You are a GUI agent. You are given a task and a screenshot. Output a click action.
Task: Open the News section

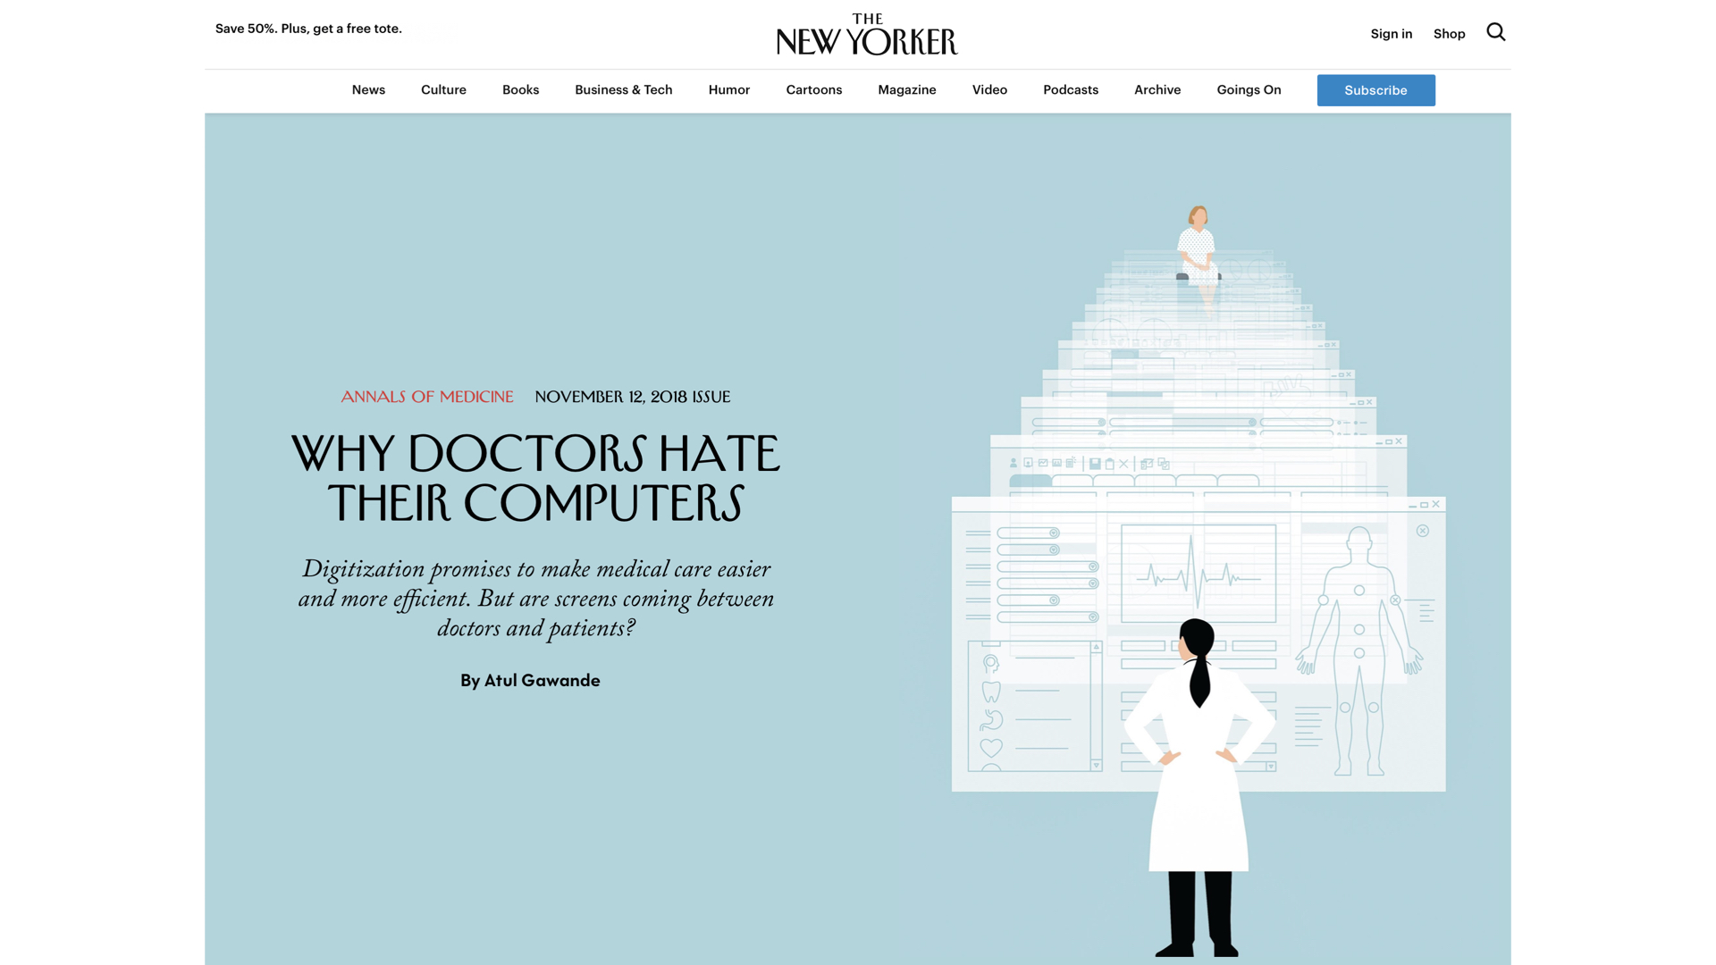[x=368, y=89]
